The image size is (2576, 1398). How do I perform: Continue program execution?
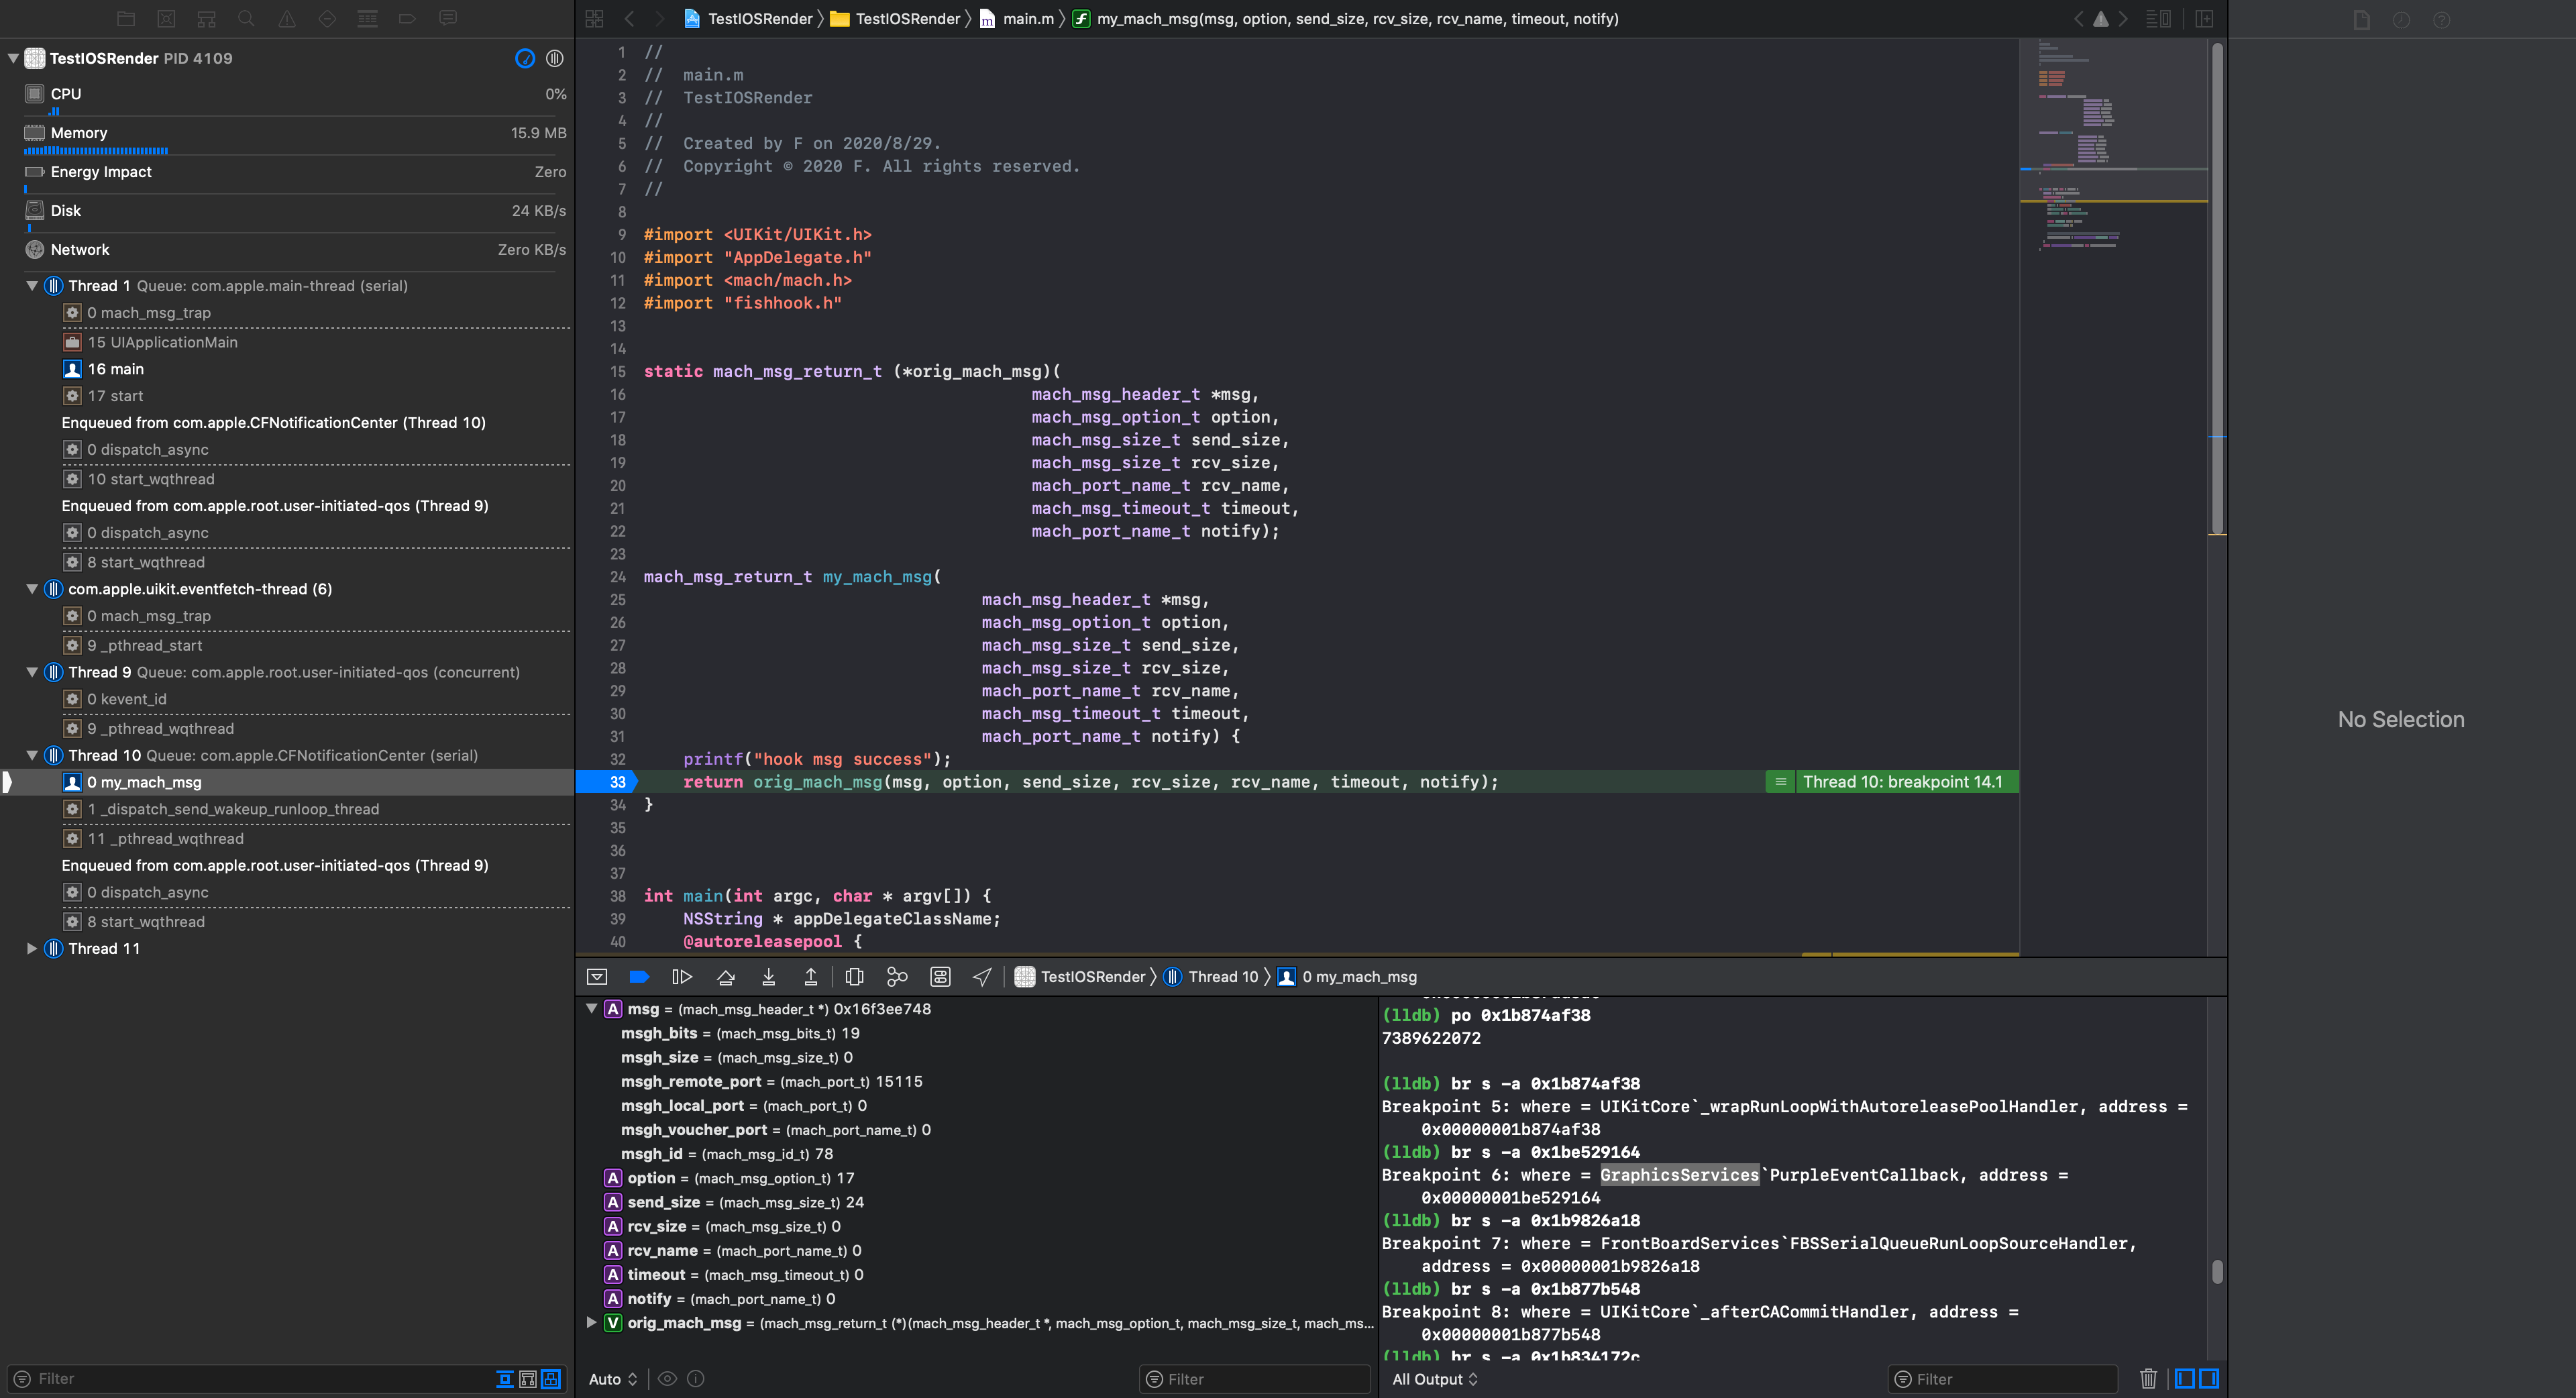[682, 977]
